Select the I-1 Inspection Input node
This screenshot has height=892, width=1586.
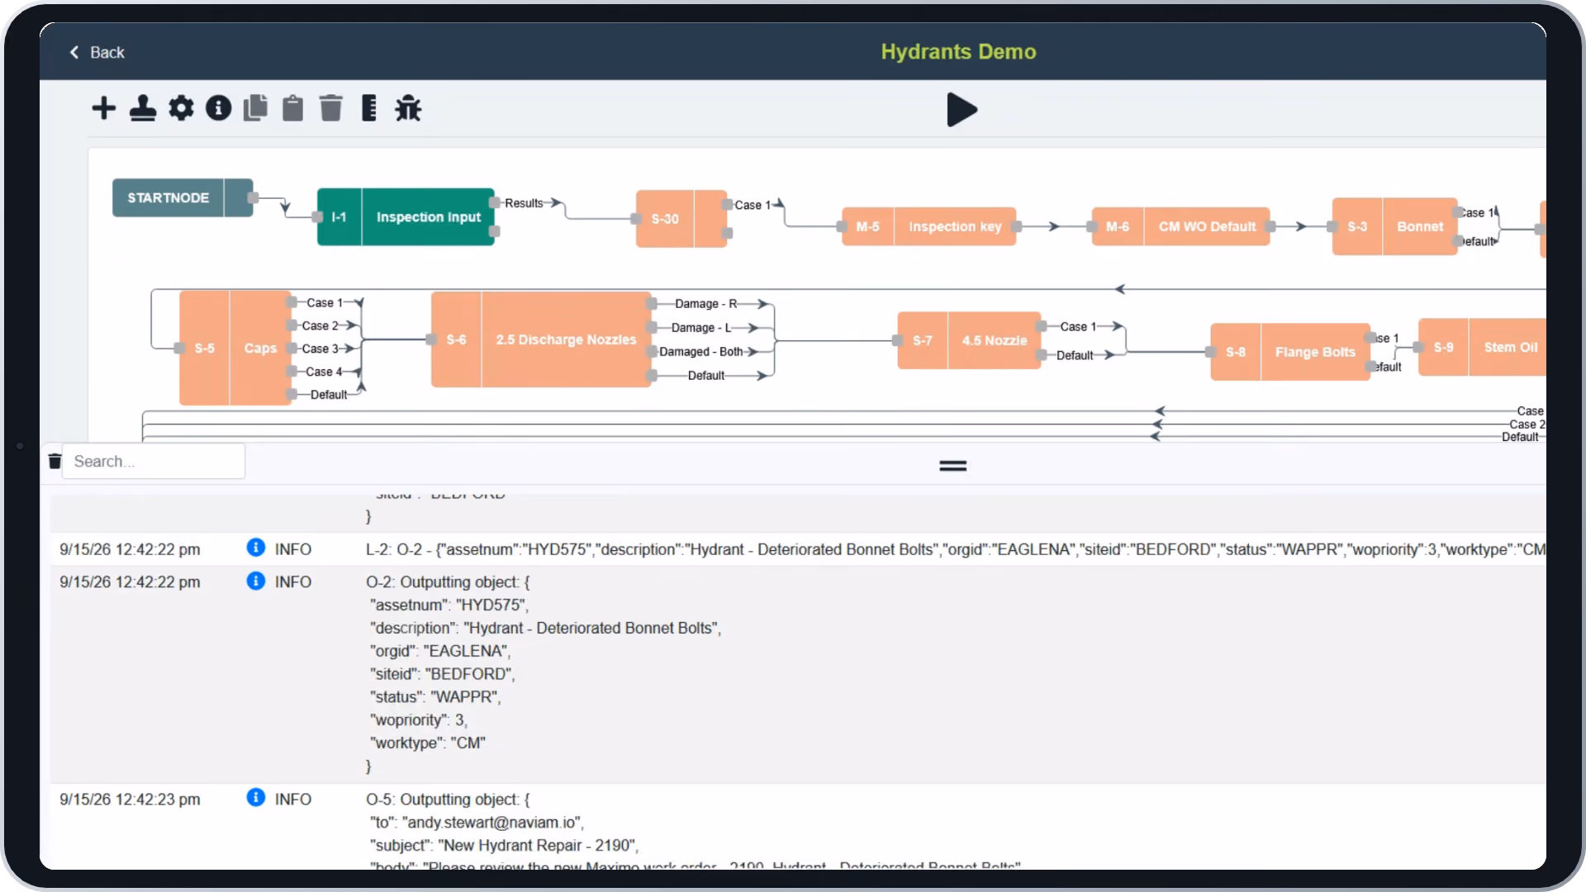[406, 217]
